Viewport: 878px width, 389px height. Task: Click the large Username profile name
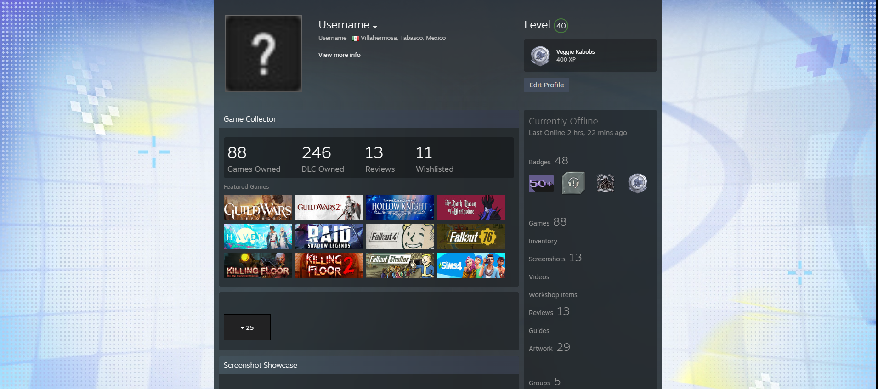click(344, 25)
